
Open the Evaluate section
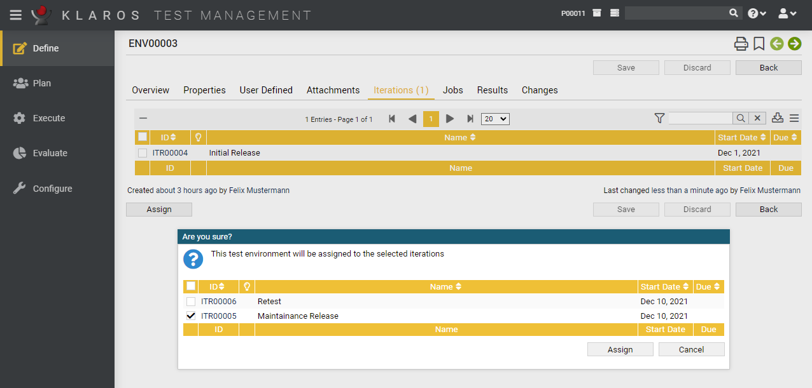point(57,153)
